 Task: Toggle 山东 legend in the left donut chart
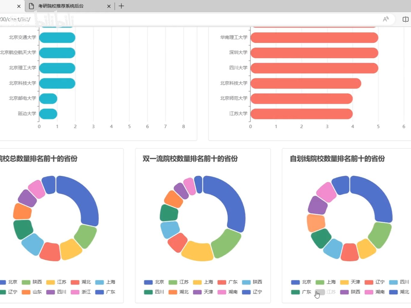[x=32, y=292]
